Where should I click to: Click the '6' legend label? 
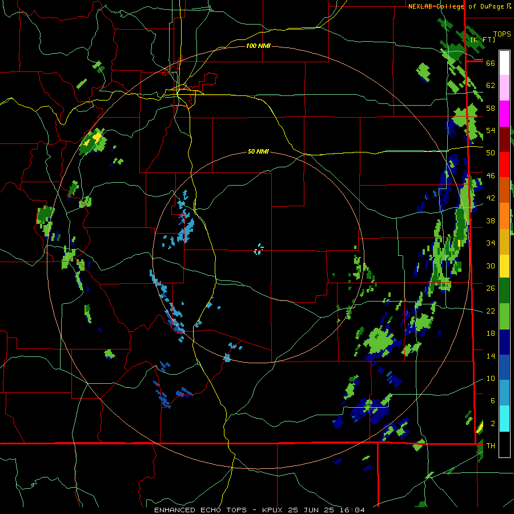tap(492, 401)
